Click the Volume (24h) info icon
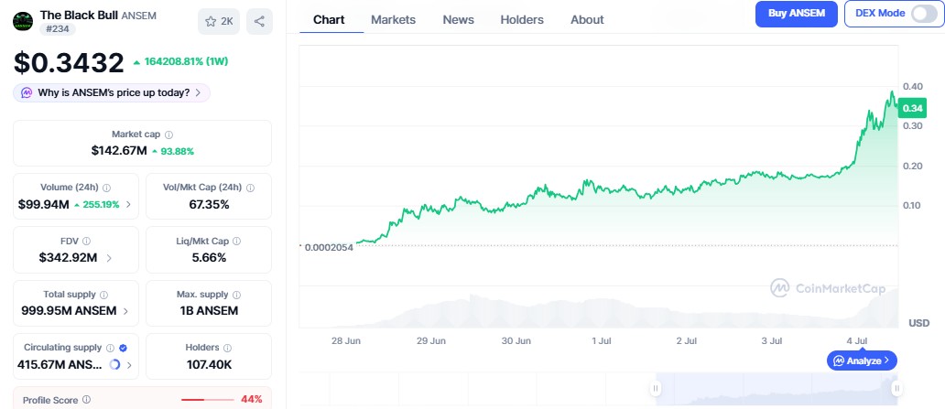 [106, 188]
